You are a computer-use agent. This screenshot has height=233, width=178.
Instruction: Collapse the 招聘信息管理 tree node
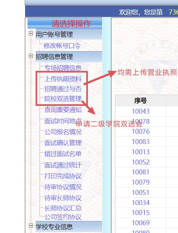pos(31,56)
